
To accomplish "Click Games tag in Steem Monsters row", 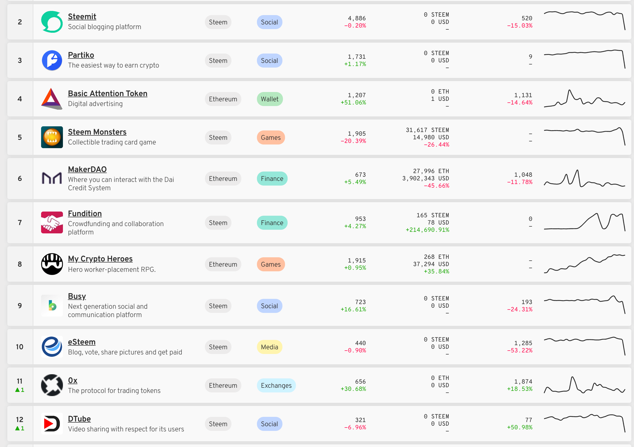I will (x=271, y=137).
